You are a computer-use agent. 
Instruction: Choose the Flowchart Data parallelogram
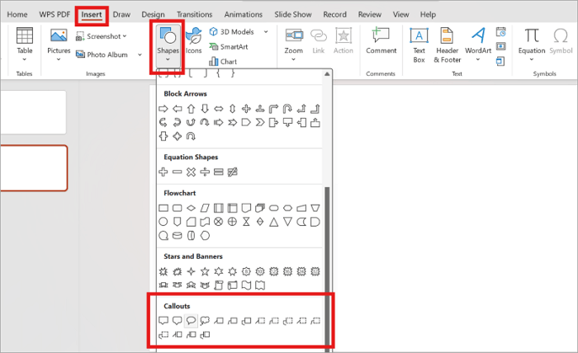coord(205,208)
